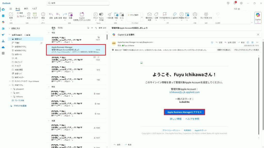Pin the message with ピン留めする icon
Image resolution: width=264 pixels, height=148 pixels.
pyautogui.click(x=175, y=14)
